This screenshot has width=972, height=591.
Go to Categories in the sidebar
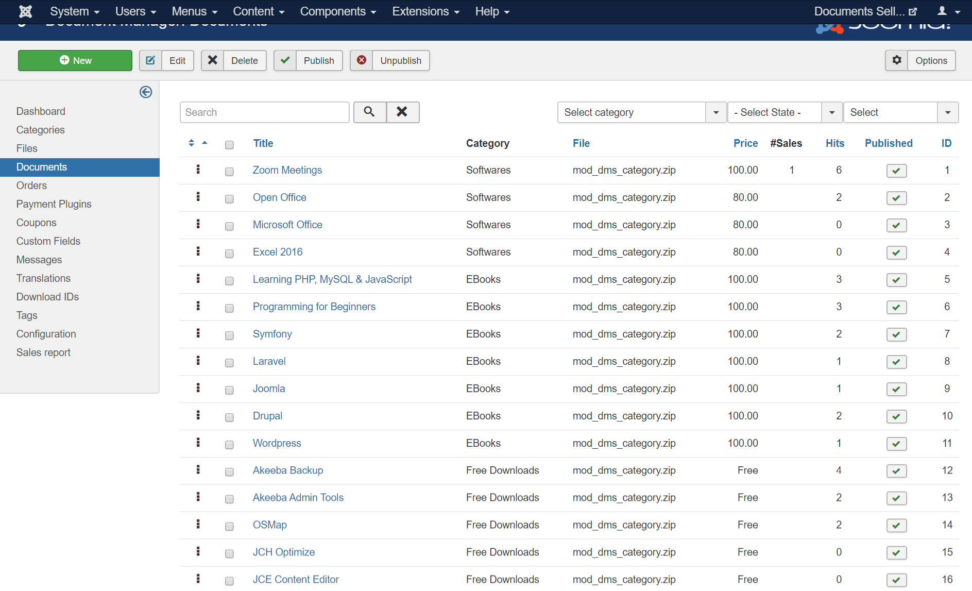click(40, 130)
